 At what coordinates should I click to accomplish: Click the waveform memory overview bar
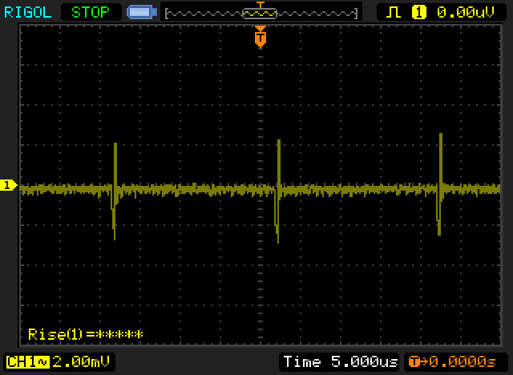tap(261, 14)
